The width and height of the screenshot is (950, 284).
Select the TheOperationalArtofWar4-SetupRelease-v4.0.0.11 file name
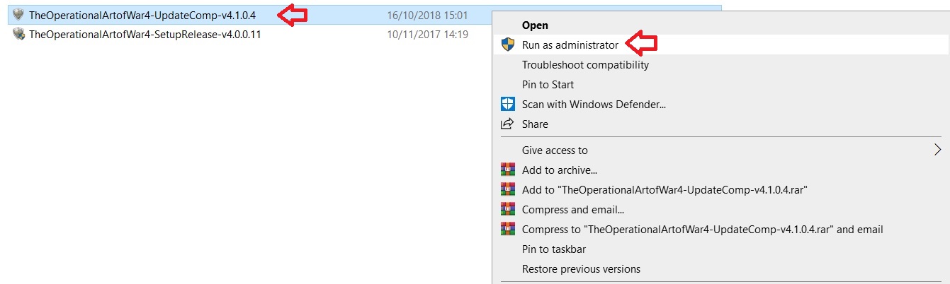pos(145,34)
